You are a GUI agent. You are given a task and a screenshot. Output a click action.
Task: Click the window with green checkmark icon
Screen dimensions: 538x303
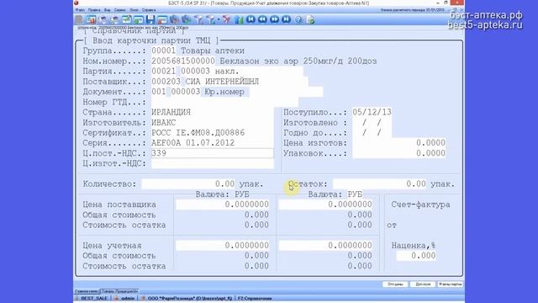click(x=127, y=19)
